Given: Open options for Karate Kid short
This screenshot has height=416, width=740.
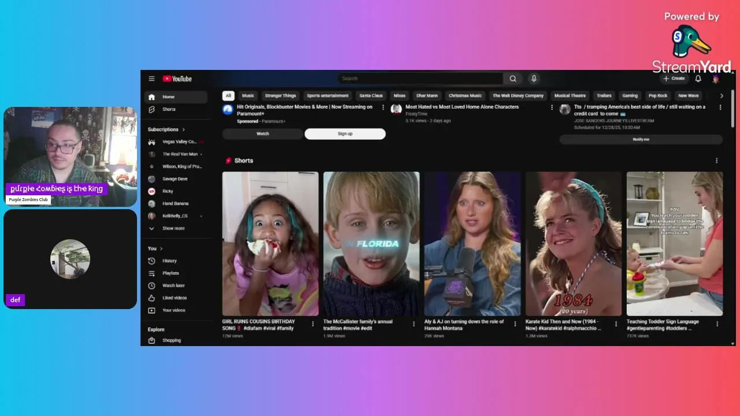Looking at the screenshot, I should coord(616,324).
